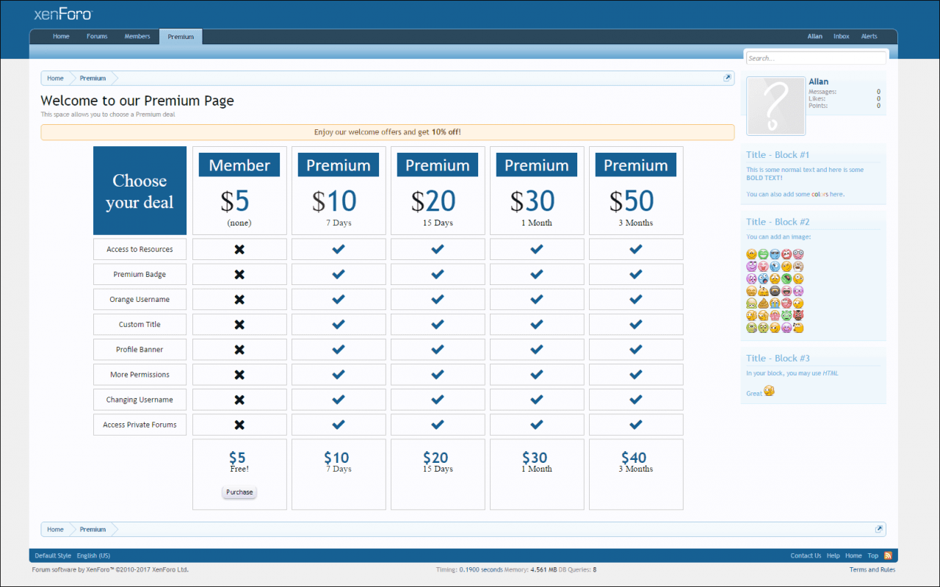
Task: Click the '$10 7 Days' bottom price cell
Action: pos(339,475)
